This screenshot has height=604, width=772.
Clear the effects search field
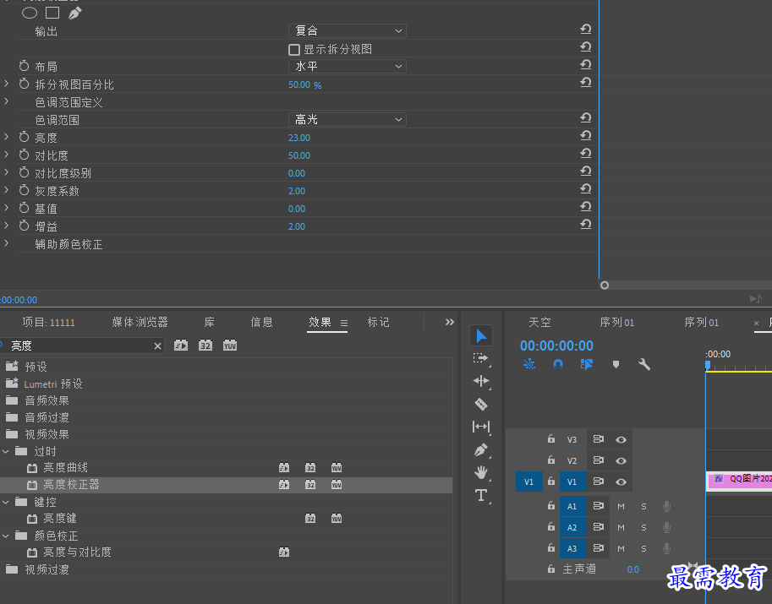tap(157, 346)
